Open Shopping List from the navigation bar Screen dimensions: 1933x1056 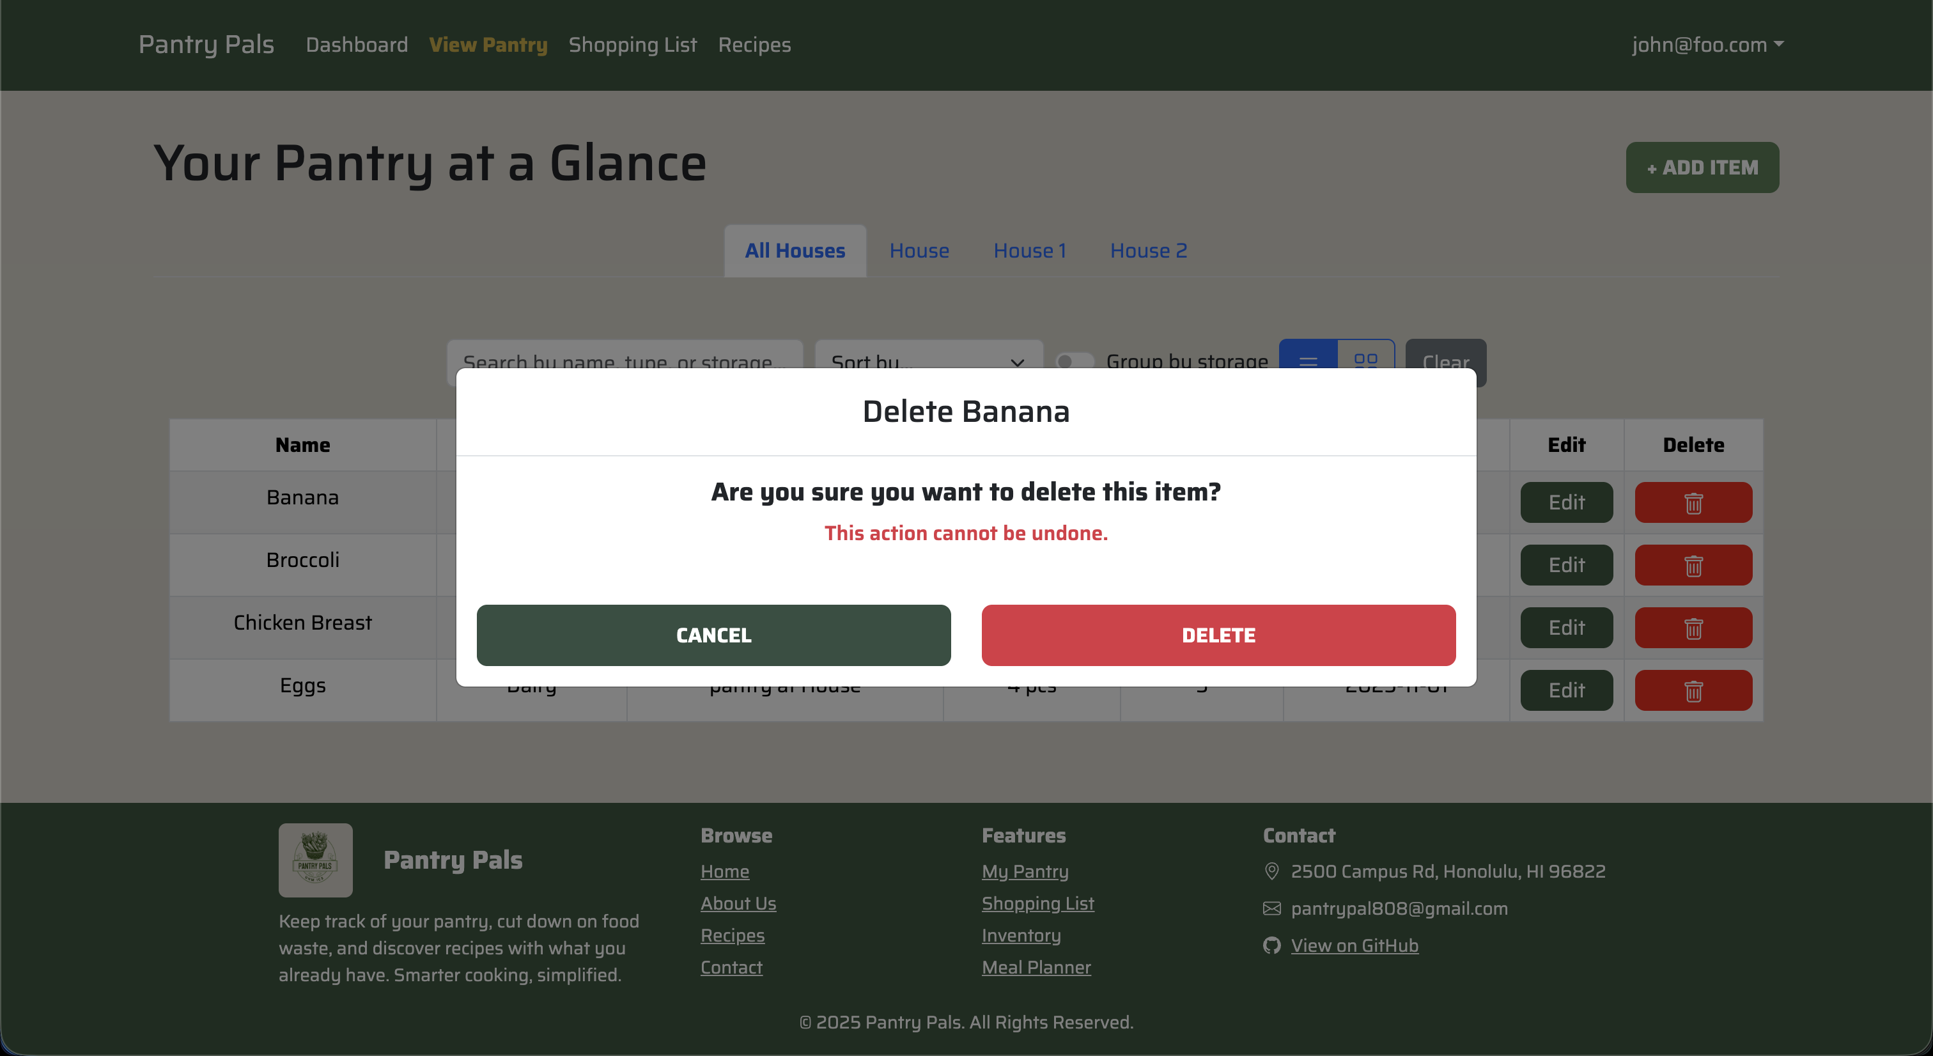[633, 44]
